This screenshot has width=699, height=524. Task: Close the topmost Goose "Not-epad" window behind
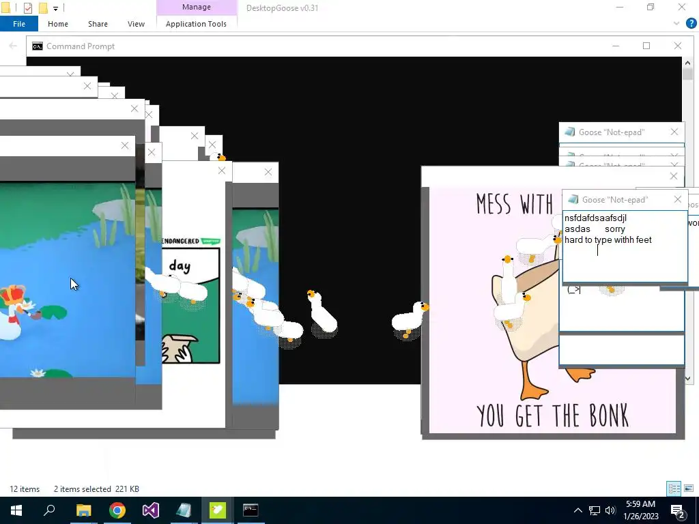pyautogui.click(x=674, y=132)
